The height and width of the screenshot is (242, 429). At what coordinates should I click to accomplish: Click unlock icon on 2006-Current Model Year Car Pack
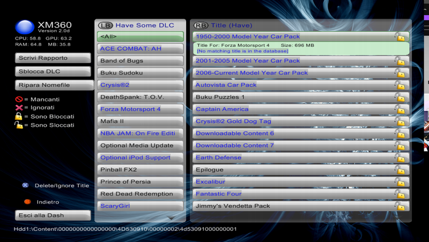[400, 73]
